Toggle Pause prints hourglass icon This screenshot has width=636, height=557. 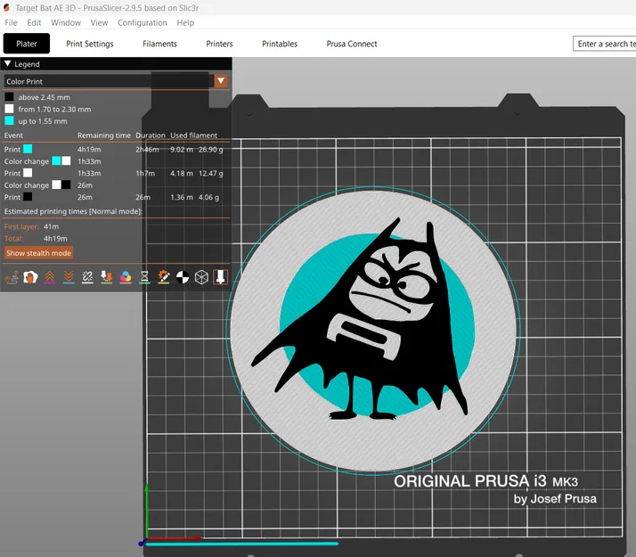tap(144, 277)
